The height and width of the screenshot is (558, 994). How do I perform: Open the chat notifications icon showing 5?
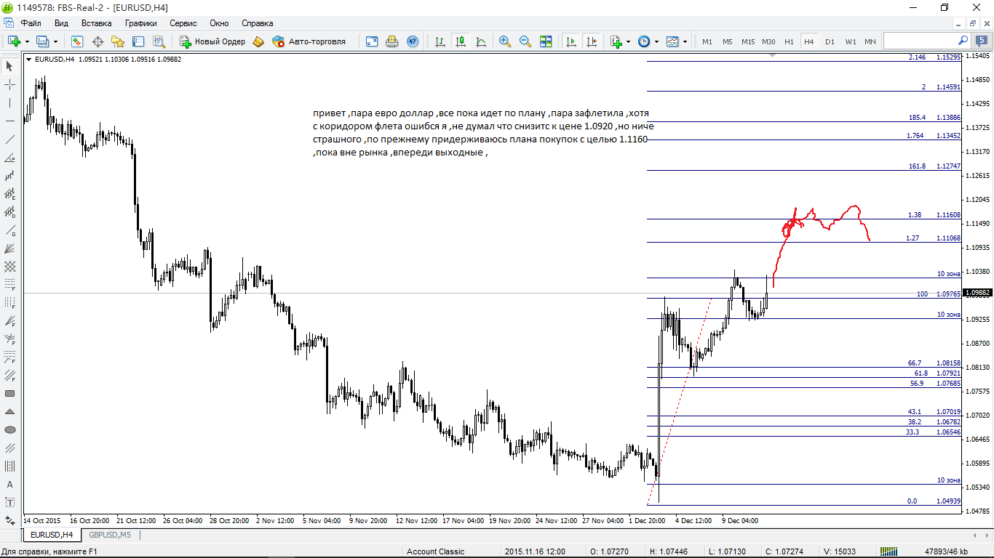tap(982, 41)
